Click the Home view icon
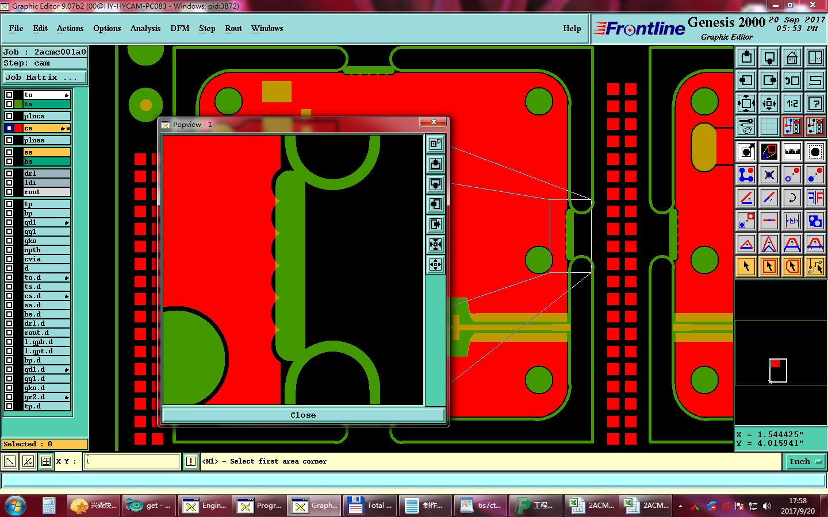828x517 pixels. coord(792,57)
